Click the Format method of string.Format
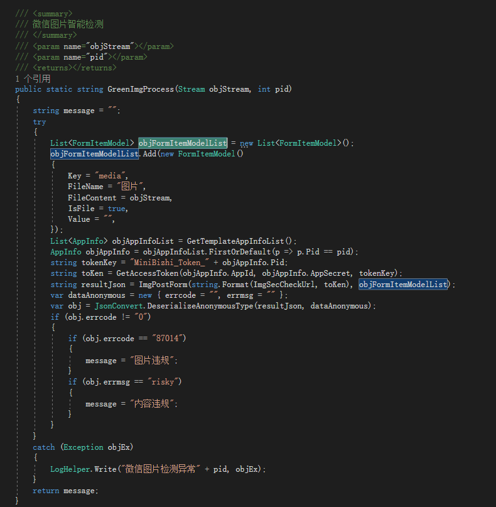Viewport: 496px width, 507px height. [235, 284]
